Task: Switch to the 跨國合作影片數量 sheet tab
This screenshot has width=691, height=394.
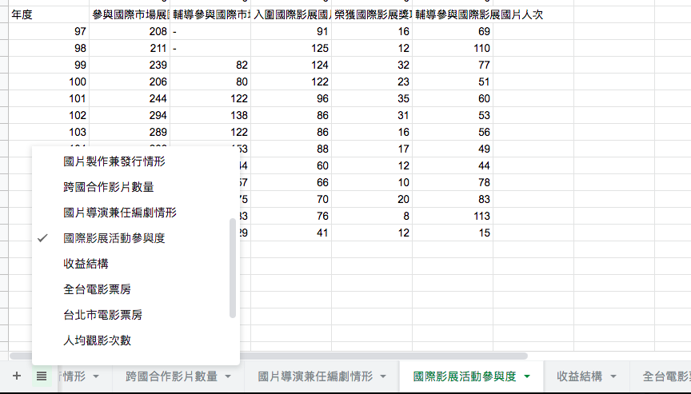Action: point(171,376)
